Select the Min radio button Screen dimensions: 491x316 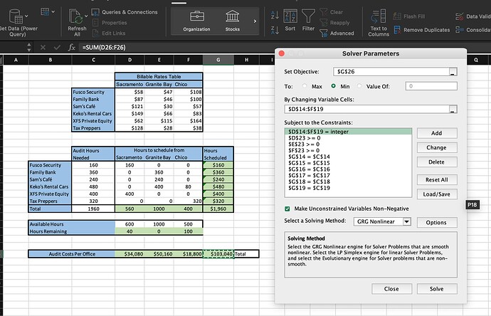pyautogui.click(x=333, y=86)
